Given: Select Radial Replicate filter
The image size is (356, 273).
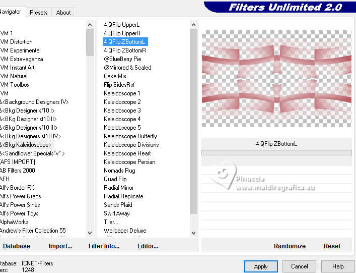Looking at the screenshot, I should [123, 196].
